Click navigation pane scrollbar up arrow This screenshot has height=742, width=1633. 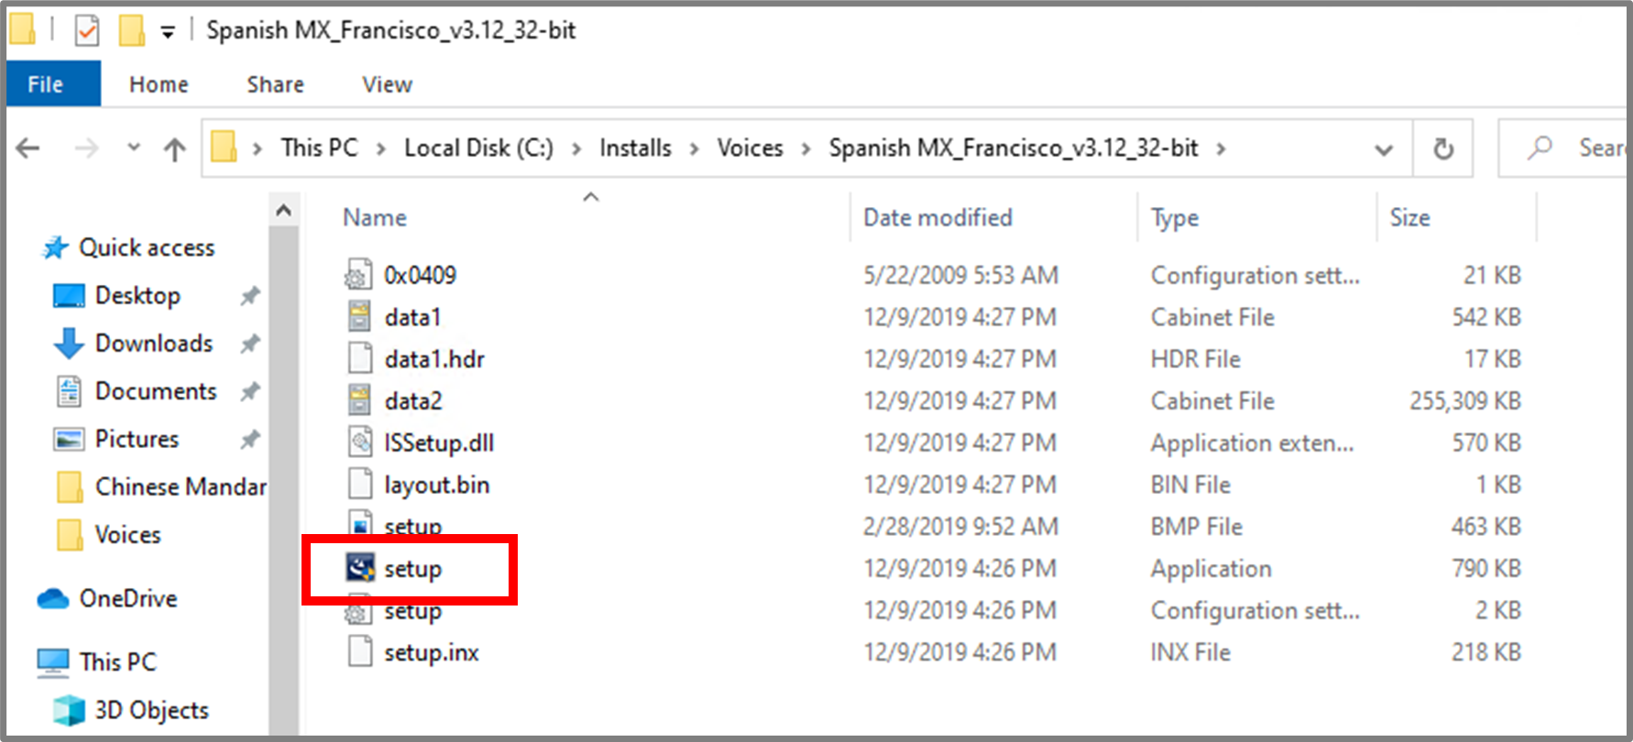tap(284, 211)
